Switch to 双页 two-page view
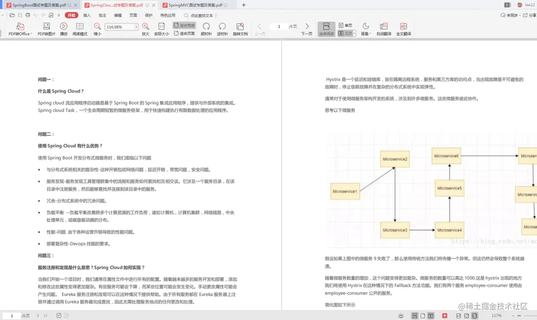The width and height of the screenshot is (537, 320). tap(345, 33)
